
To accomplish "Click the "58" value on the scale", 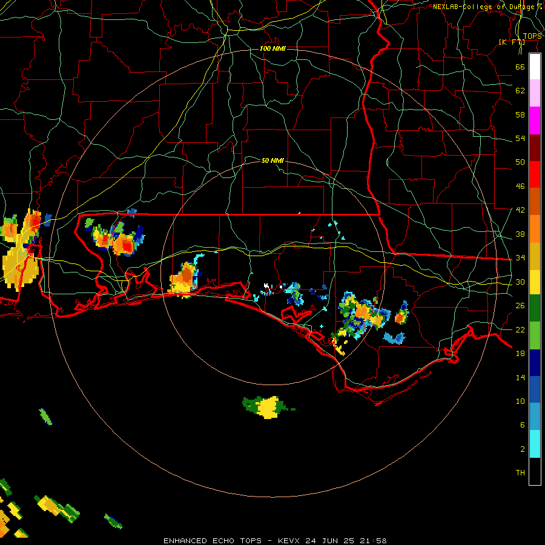I will pyautogui.click(x=520, y=114).
